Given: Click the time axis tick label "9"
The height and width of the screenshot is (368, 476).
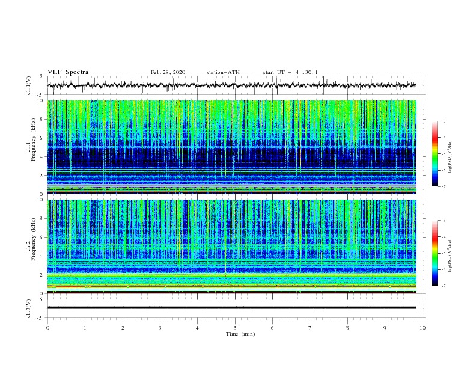Looking at the screenshot, I should coord(385,328).
